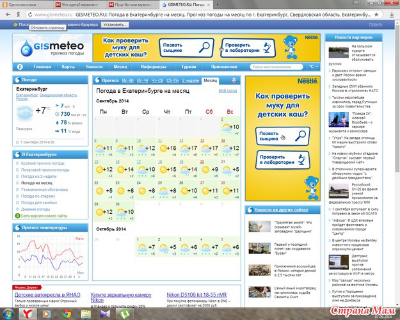Open the Екатеринбург breadcrumb link
The image size is (400, 320).
pyautogui.click(x=27, y=95)
